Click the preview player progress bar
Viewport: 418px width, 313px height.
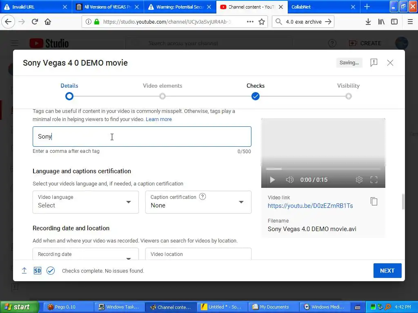tap(323, 169)
